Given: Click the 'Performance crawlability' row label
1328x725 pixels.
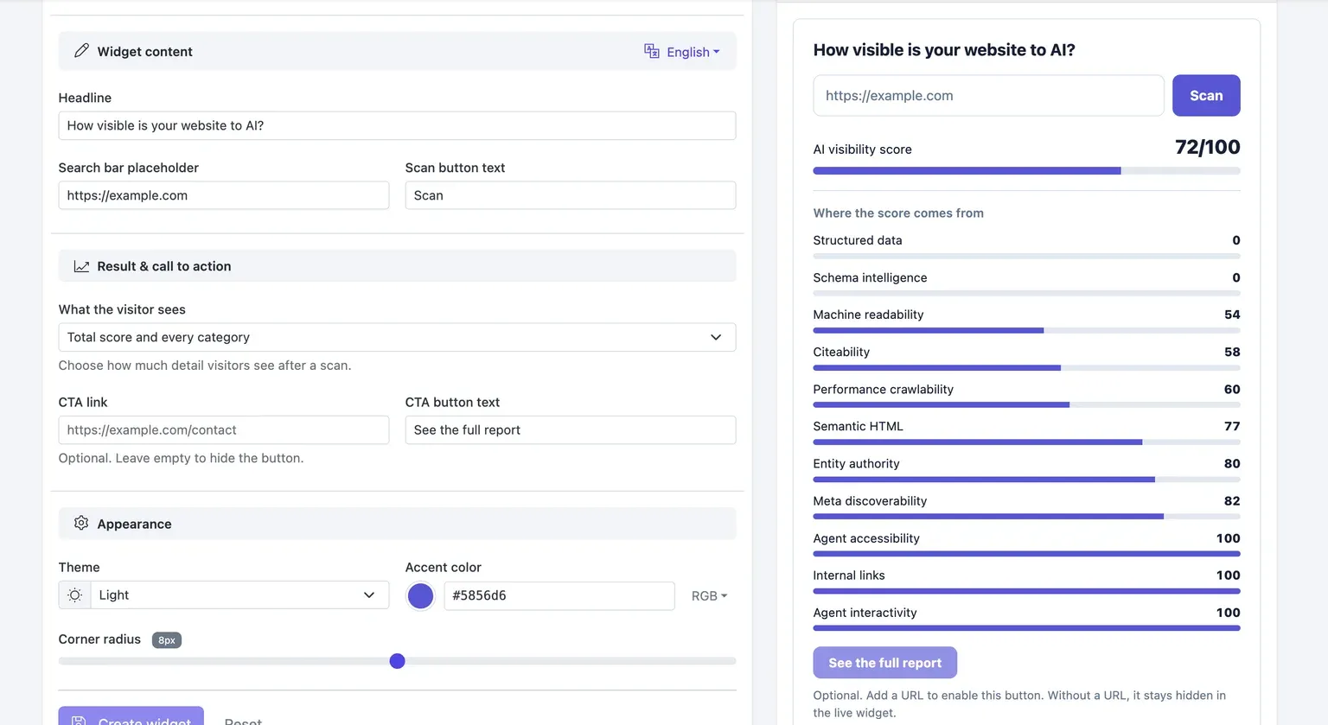Looking at the screenshot, I should tap(883, 389).
